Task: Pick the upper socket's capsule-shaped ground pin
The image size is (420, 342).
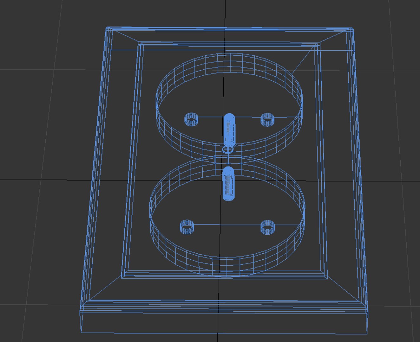Action: (229, 130)
